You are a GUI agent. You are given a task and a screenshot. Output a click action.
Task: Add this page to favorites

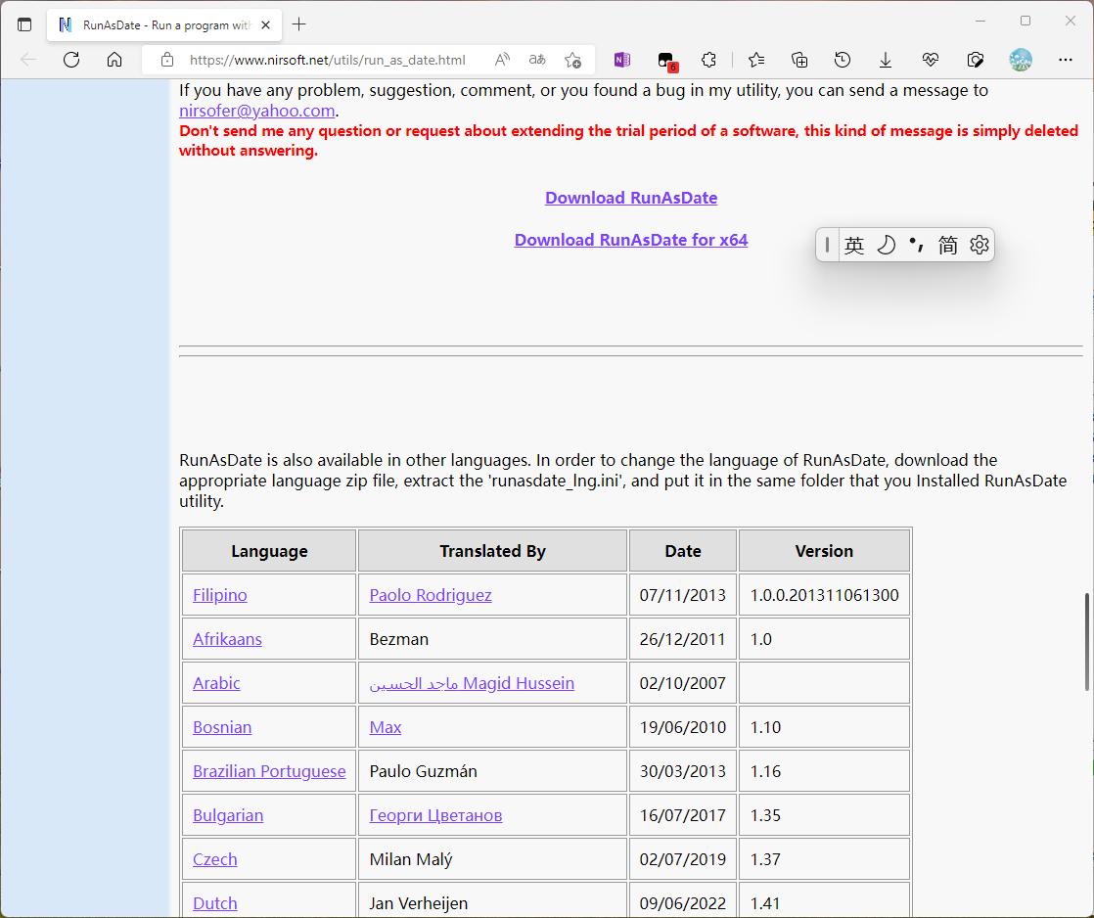coord(573,60)
